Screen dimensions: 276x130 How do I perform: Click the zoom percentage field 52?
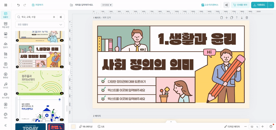tap(254, 127)
